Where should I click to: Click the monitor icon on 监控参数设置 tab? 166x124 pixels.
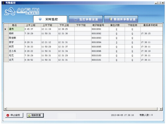coord(76,19)
